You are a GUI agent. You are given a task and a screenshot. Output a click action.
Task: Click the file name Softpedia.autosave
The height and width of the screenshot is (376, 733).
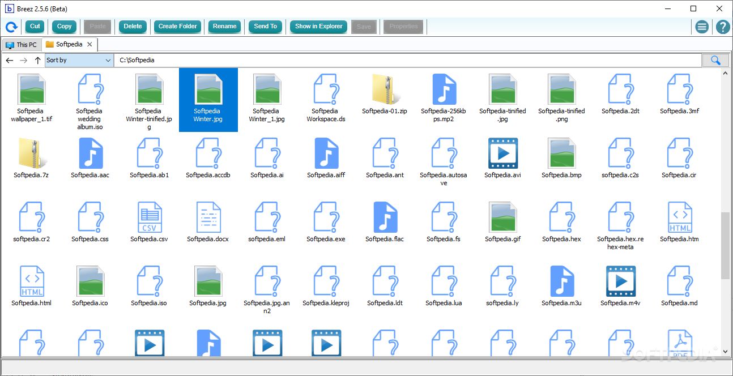(444, 179)
